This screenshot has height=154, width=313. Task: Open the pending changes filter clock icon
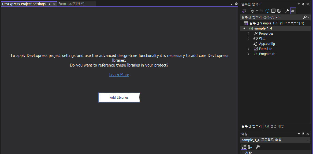point(252,11)
